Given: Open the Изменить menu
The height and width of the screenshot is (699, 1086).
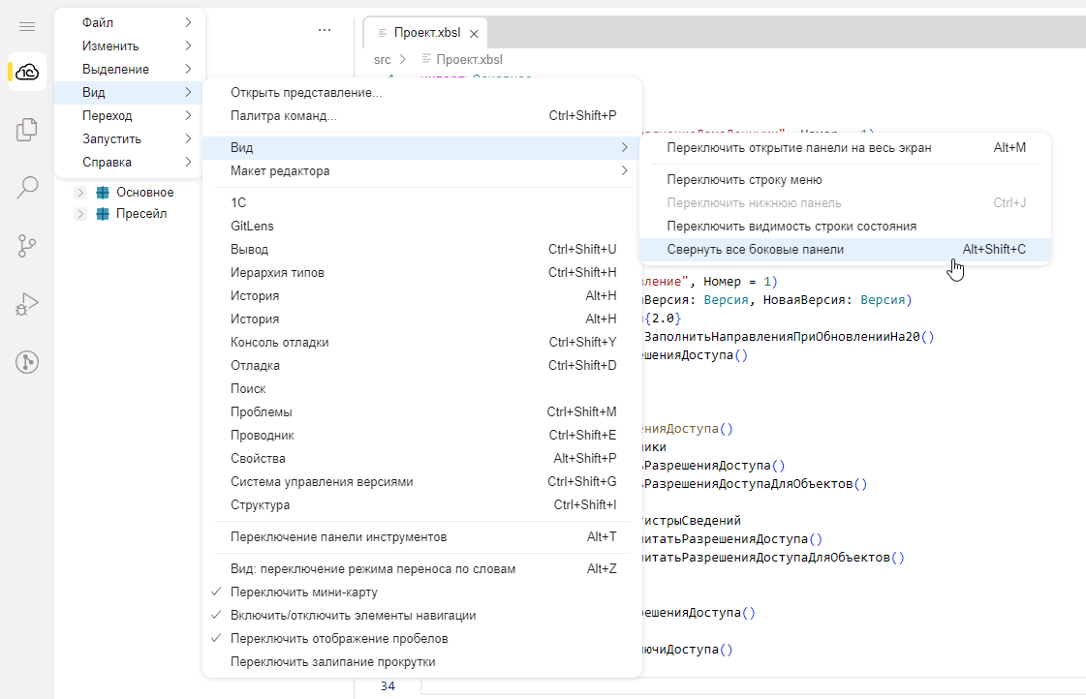Looking at the screenshot, I should [130, 46].
